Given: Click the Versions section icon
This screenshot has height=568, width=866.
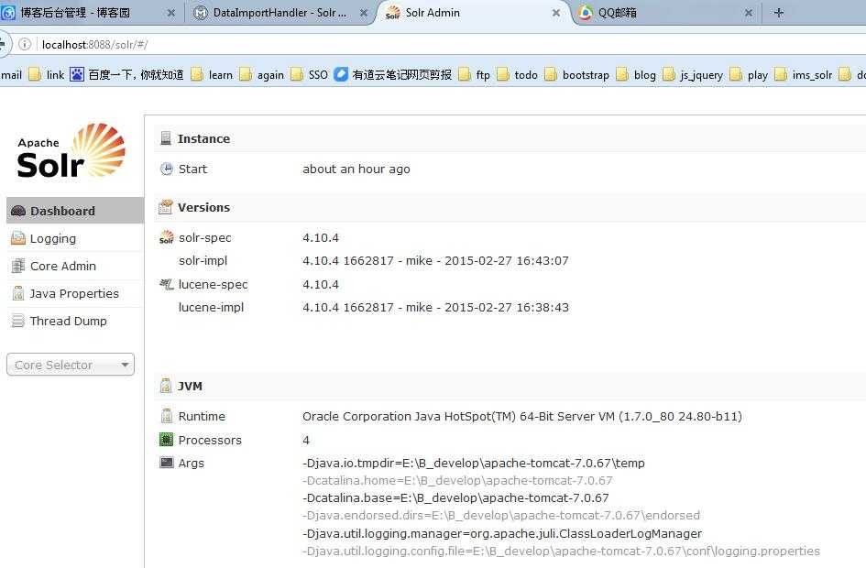Looking at the screenshot, I should click(166, 207).
